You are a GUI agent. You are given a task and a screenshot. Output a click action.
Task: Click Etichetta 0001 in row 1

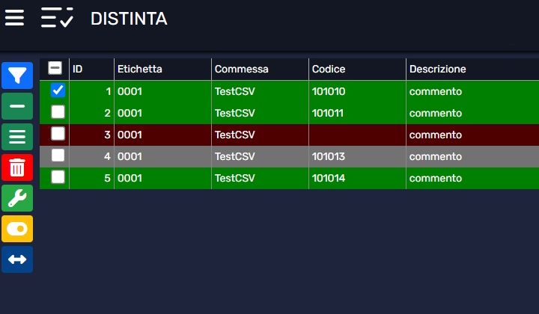pos(130,92)
